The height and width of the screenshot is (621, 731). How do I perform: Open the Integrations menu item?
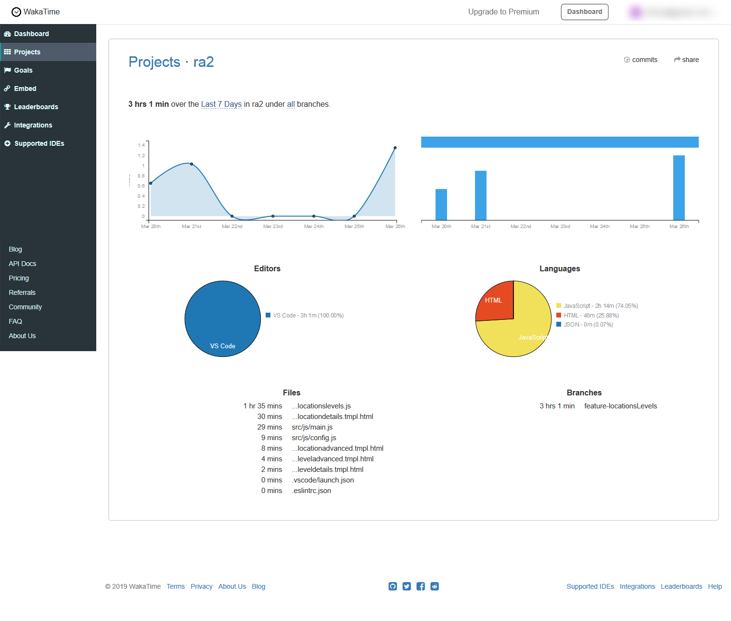click(x=48, y=125)
